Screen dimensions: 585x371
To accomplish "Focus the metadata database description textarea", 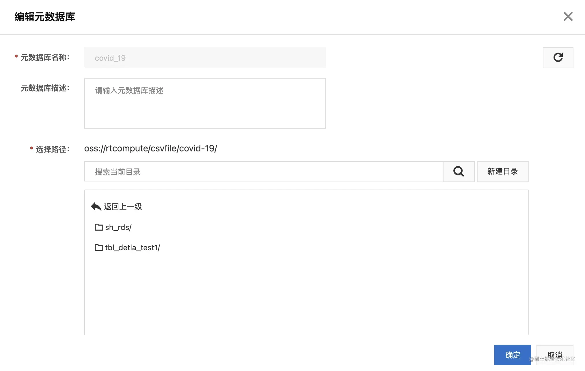I will (205, 103).
